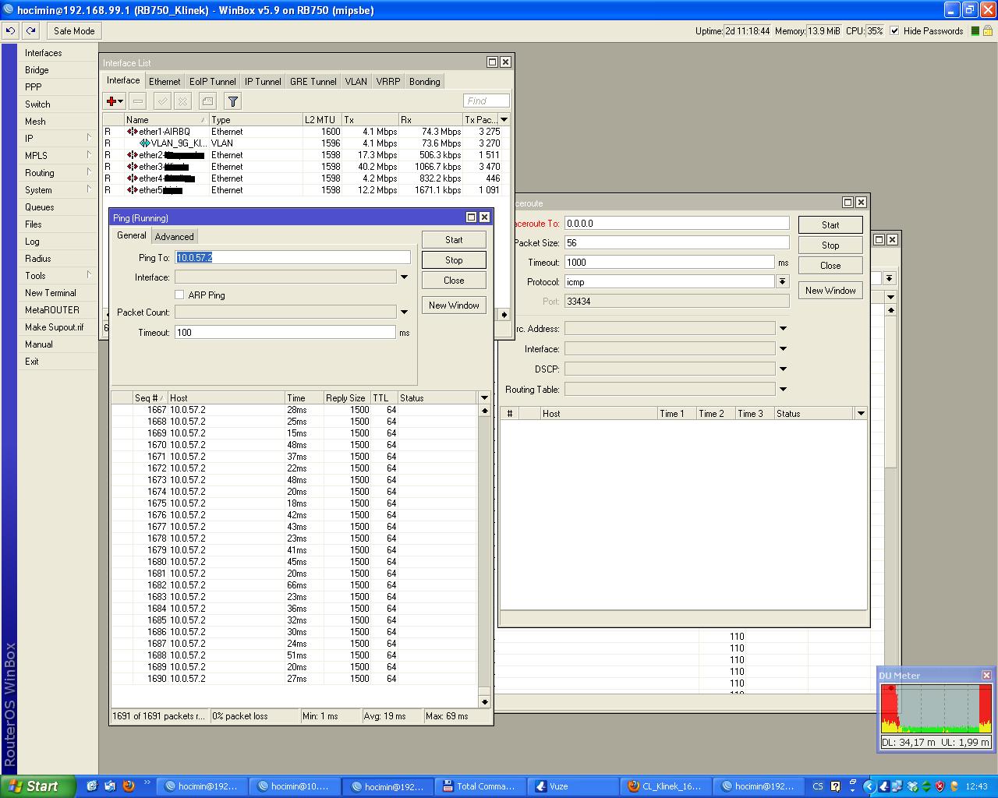Switch to the Ethernet tab
Viewport: 998px width, 798px height.
pyautogui.click(x=165, y=81)
